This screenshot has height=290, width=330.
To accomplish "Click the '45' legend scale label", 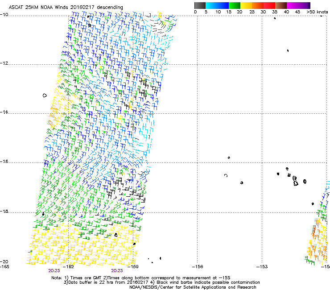I will 297,12.
